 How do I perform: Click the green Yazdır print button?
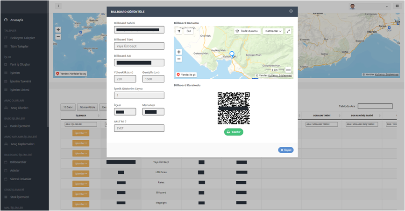point(234,132)
